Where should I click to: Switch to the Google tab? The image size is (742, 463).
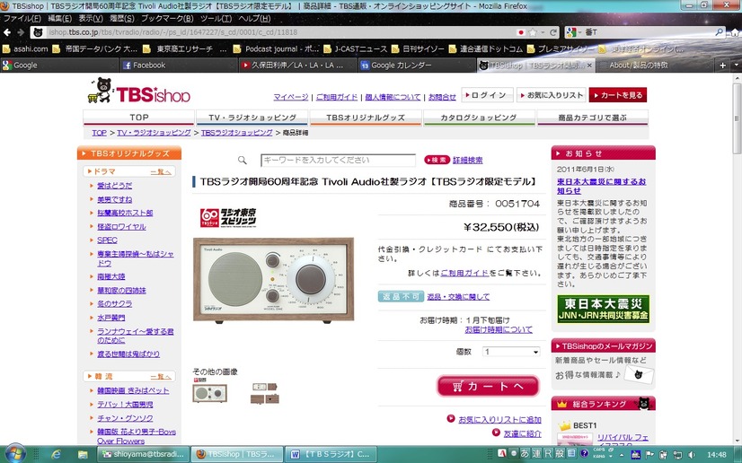(x=59, y=66)
